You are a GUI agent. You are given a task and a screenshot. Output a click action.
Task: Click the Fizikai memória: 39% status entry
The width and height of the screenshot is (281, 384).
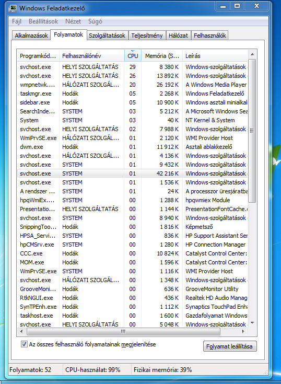pyautogui.click(x=163, y=369)
